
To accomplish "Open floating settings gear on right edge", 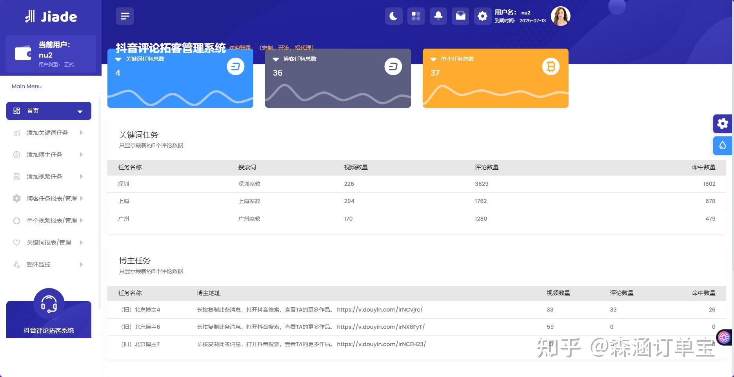I will (723, 124).
